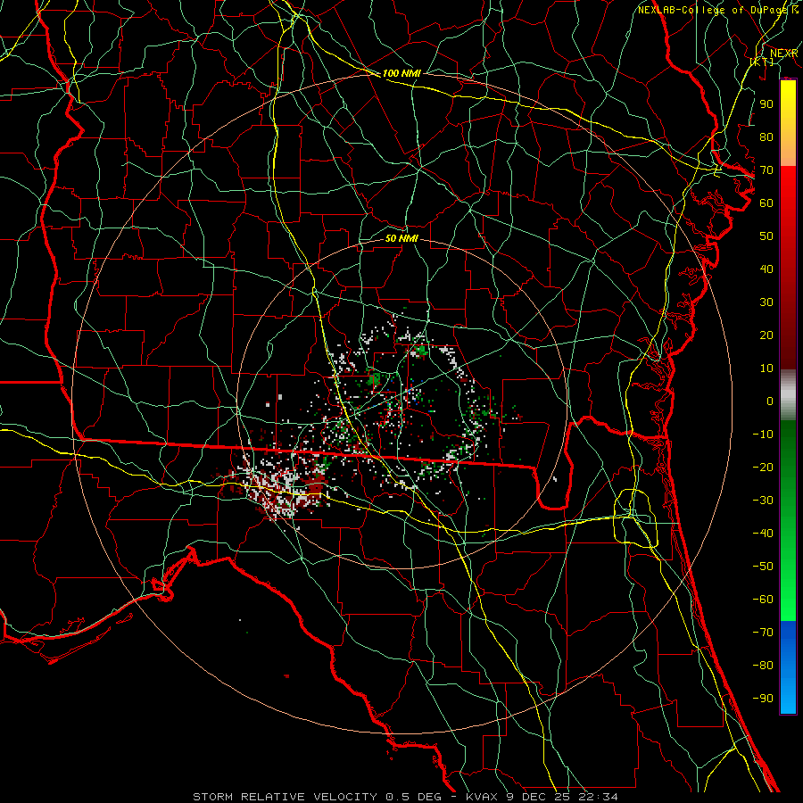Click the 100 NMI range ring label
803x803 pixels.
point(401,73)
